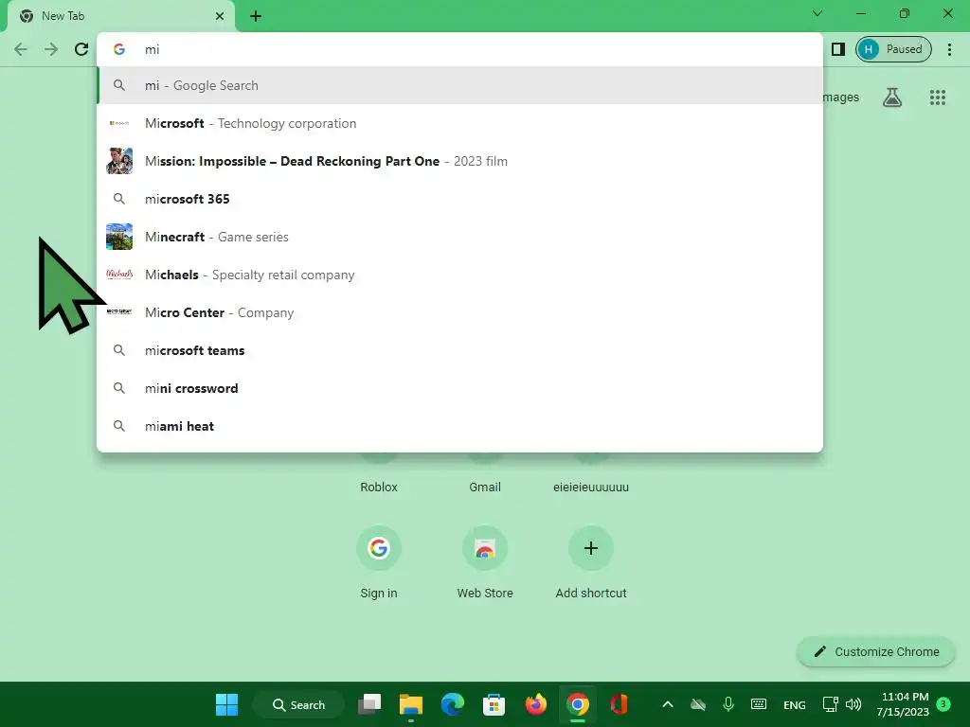Reload the page with the refresh icon
The height and width of the screenshot is (727, 970).
(81, 49)
